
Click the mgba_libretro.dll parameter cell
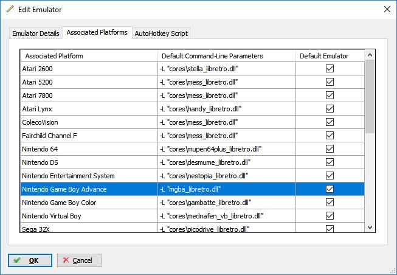coord(227,189)
